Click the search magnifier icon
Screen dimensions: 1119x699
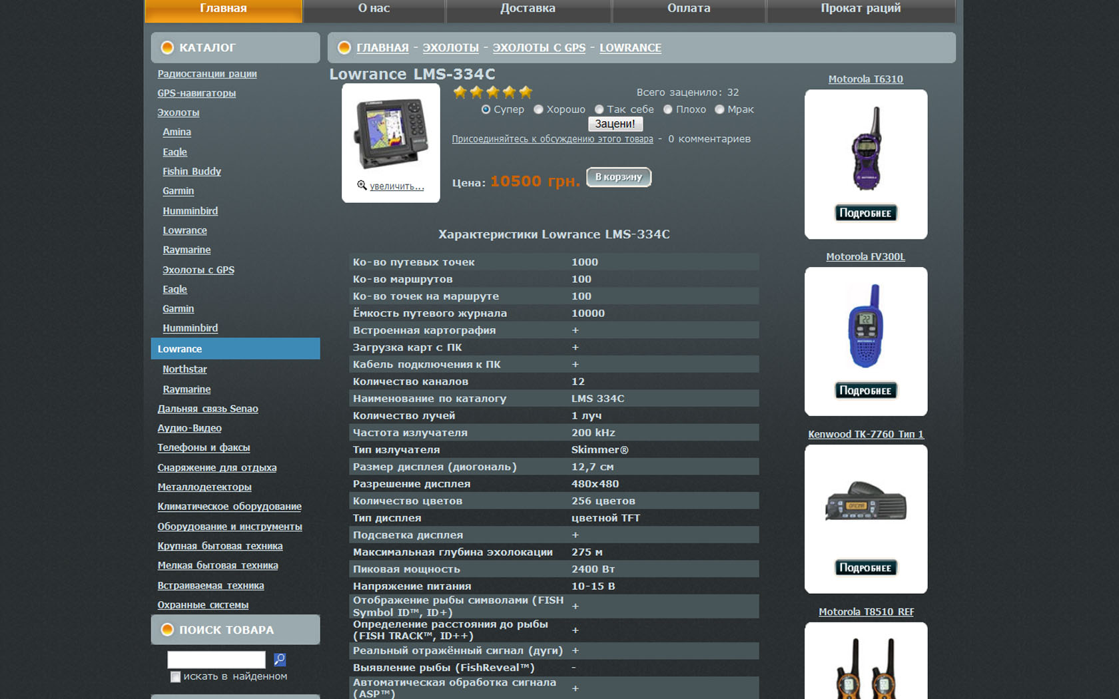[x=280, y=659]
